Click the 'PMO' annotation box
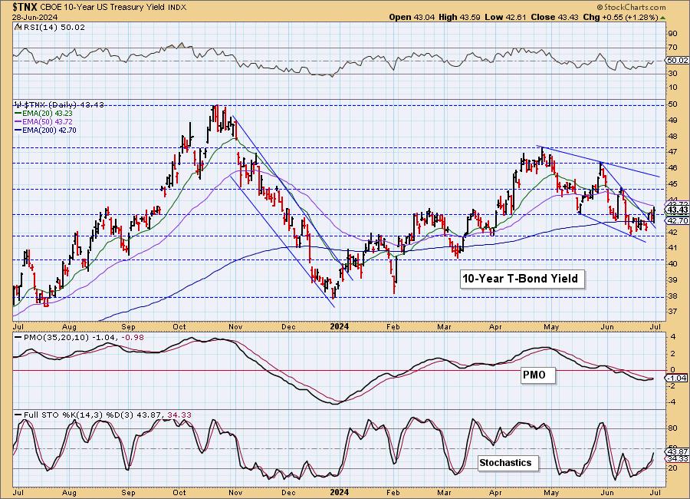690x499 pixels. 538,375
